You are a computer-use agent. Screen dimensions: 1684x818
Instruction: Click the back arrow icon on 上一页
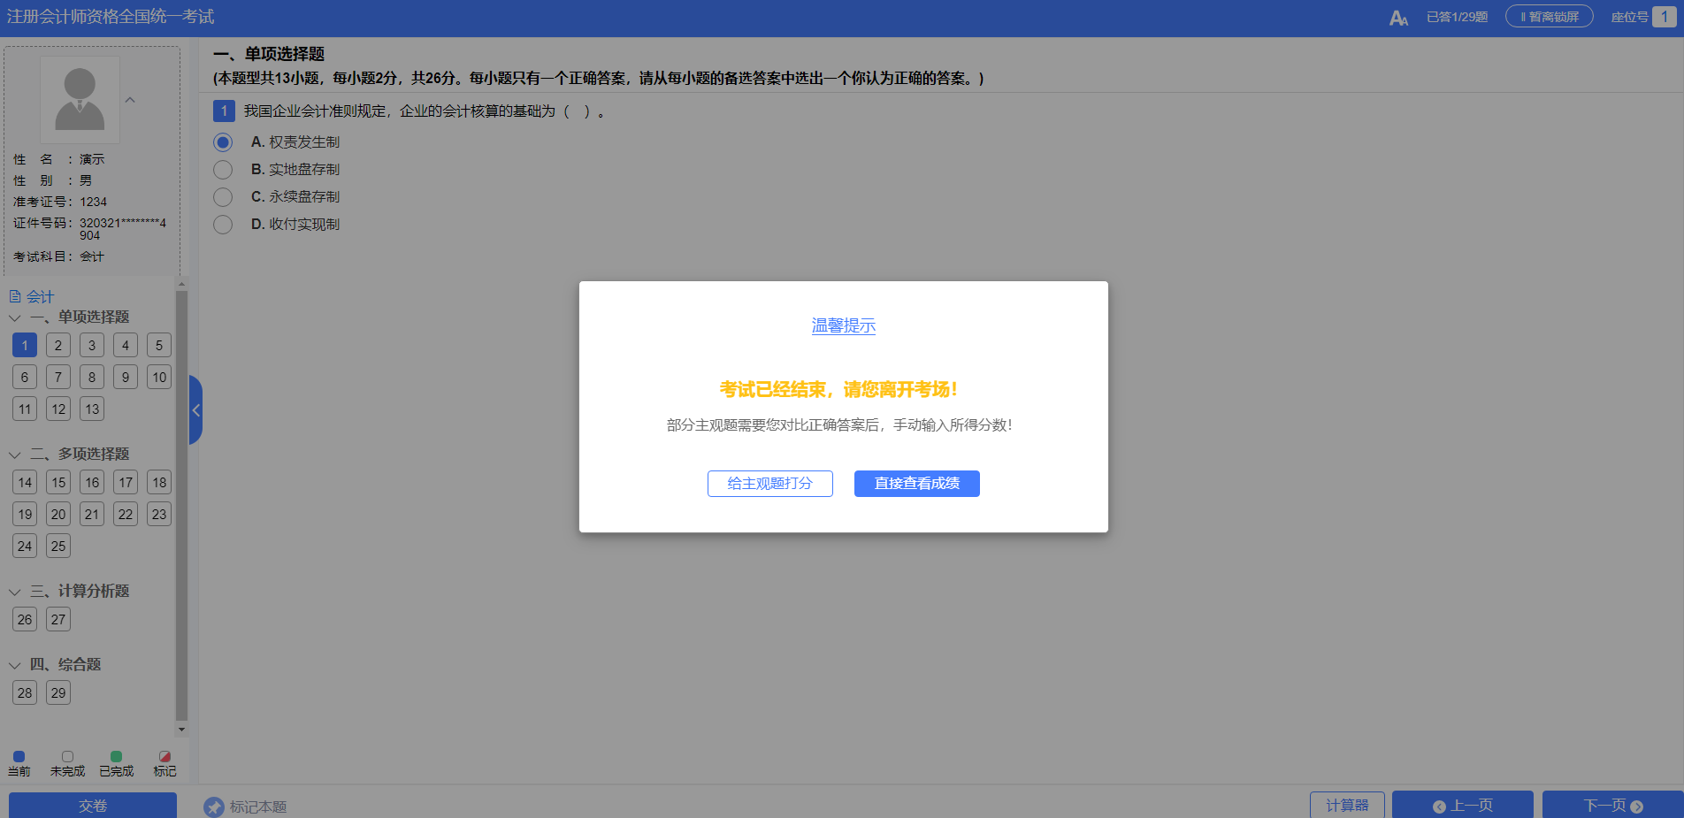1437,805
